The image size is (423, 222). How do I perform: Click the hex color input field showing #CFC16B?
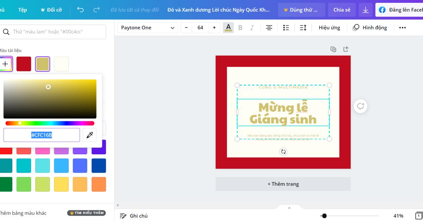pos(41,135)
